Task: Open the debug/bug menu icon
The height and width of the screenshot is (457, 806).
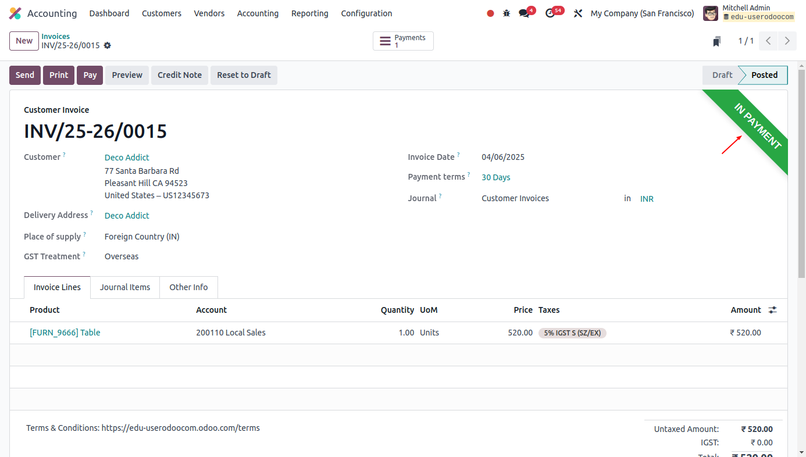Action: tap(505, 13)
